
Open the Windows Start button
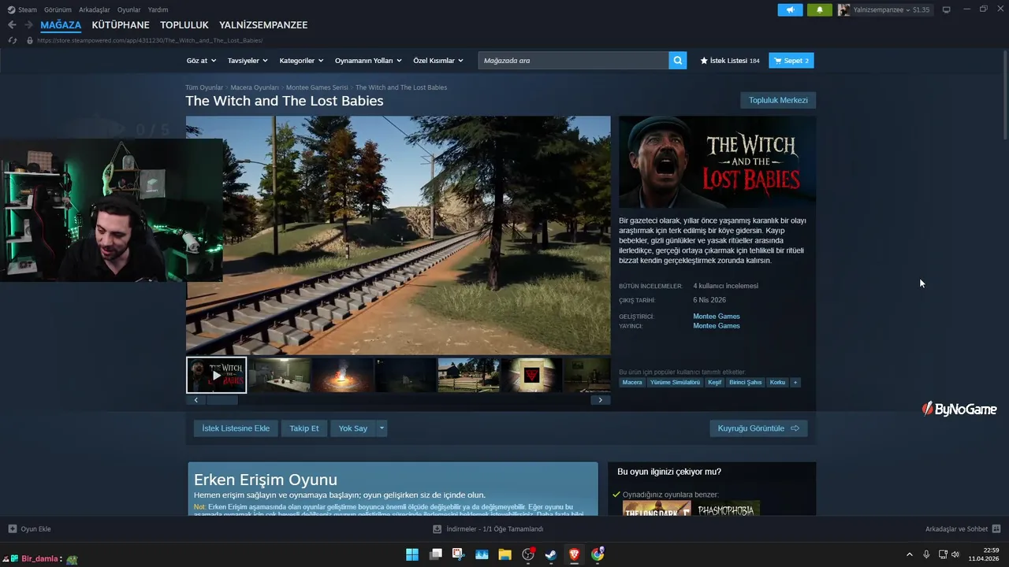pyautogui.click(x=412, y=554)
